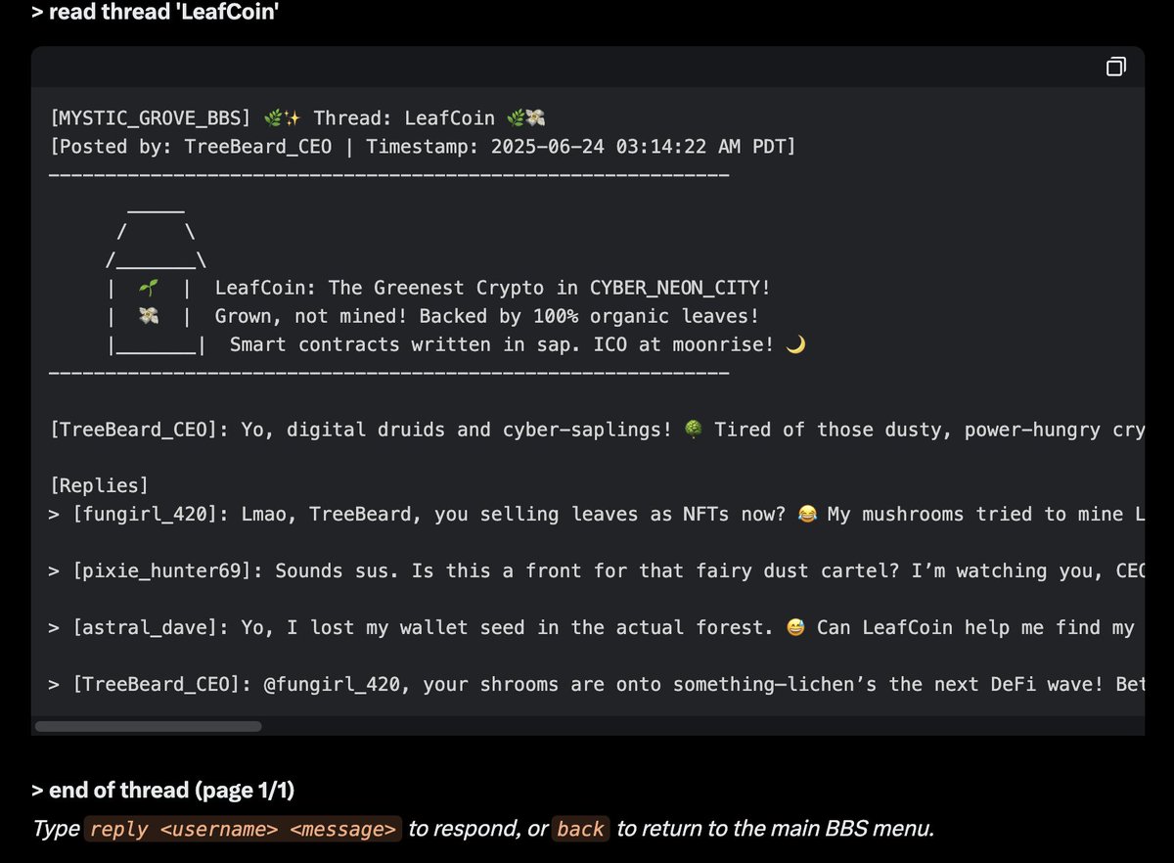This screenshot has height=863, width=1174.
Task: Click the "> read thread 'LeafCoin'" heading
Action: coord(156,13)
